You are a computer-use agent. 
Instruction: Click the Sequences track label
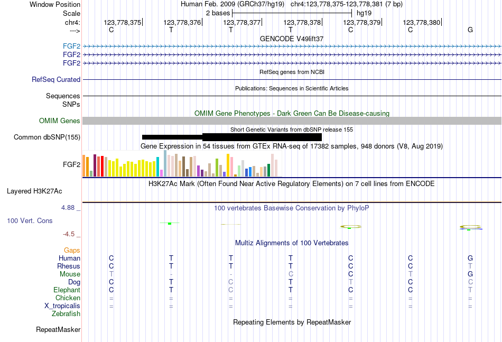(x=63, y=96)
